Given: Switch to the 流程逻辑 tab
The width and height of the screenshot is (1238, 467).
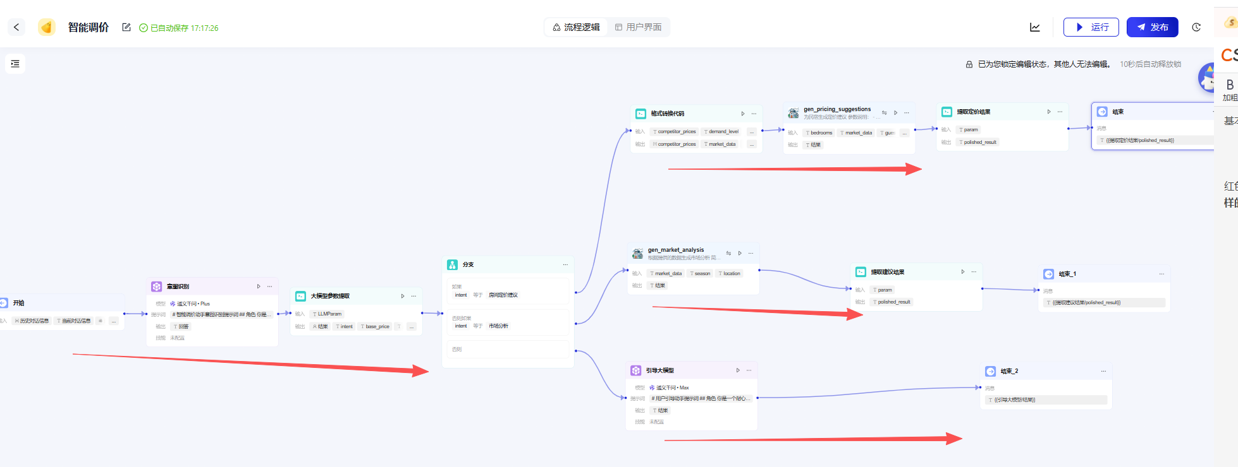Looking at the screenshot, I should [x=576, y=27].
